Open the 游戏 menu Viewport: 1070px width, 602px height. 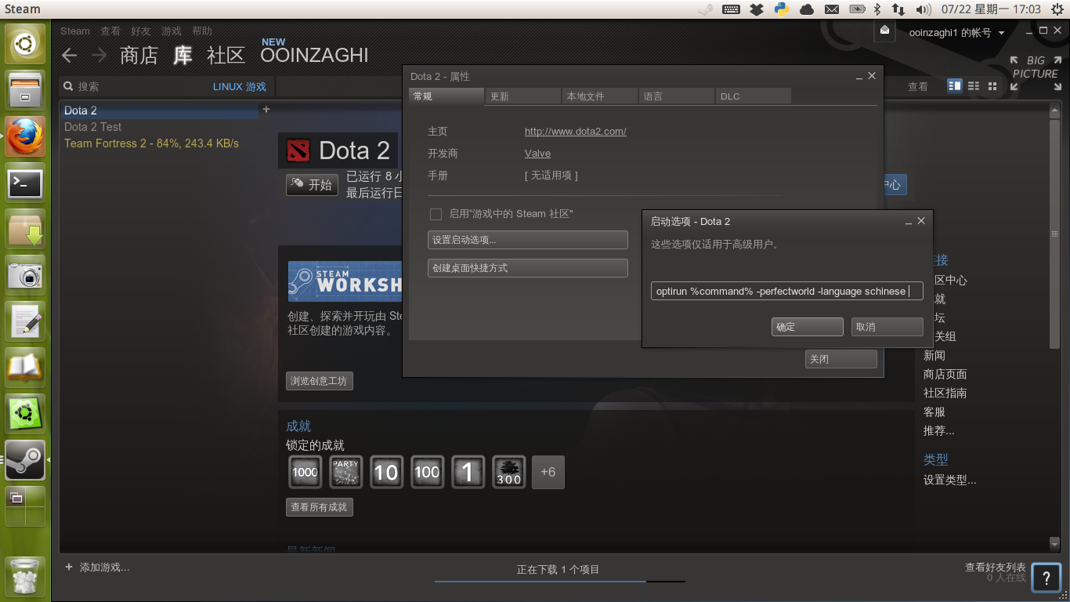tap(172, 31)
